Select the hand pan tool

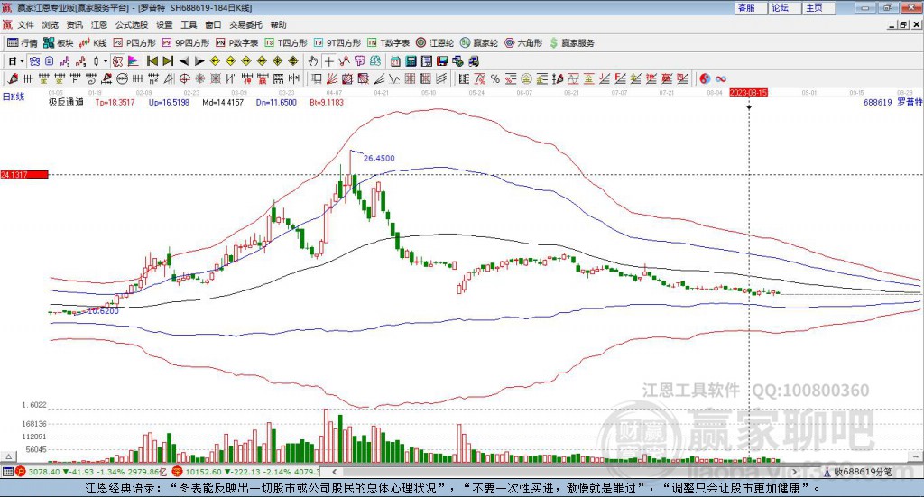point(313,61)
